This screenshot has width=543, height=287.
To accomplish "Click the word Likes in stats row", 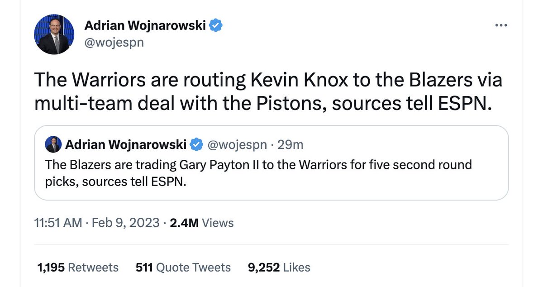I will pos(297,268).
